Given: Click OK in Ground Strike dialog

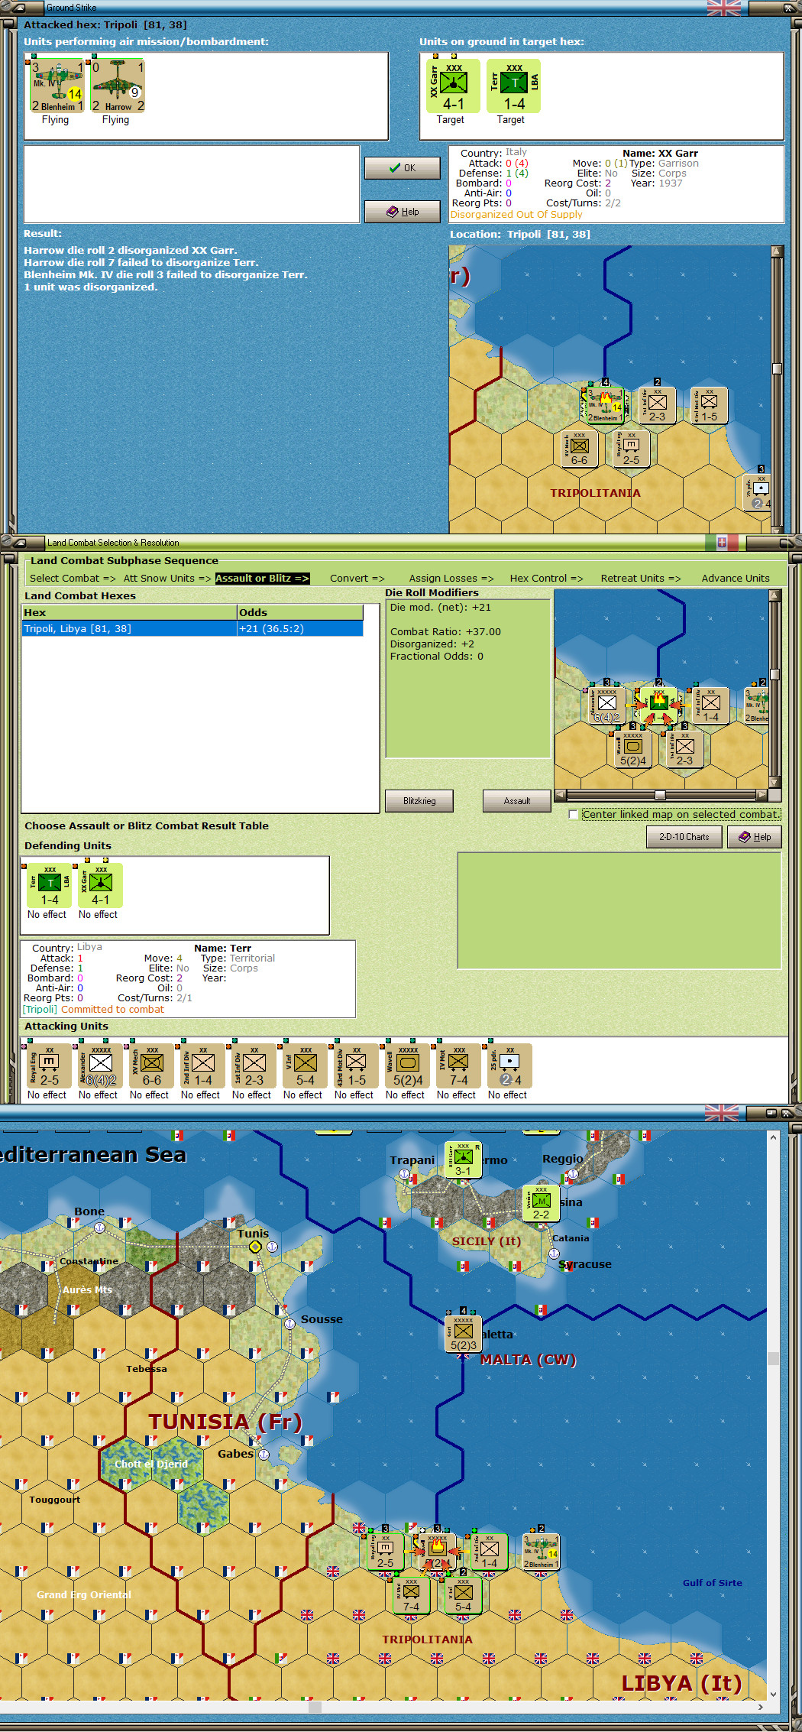Looking at the screenshot, I should (403, 168).
